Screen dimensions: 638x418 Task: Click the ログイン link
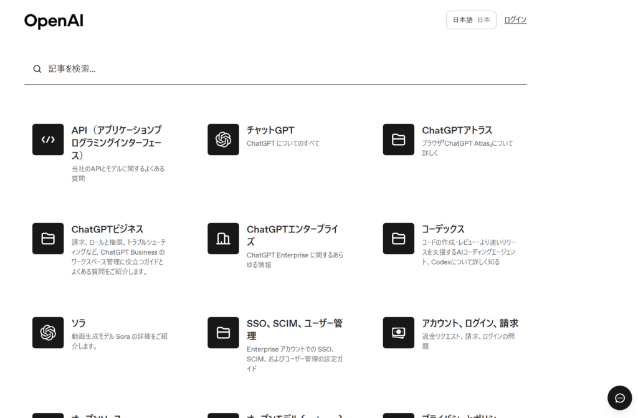(515, 20)
